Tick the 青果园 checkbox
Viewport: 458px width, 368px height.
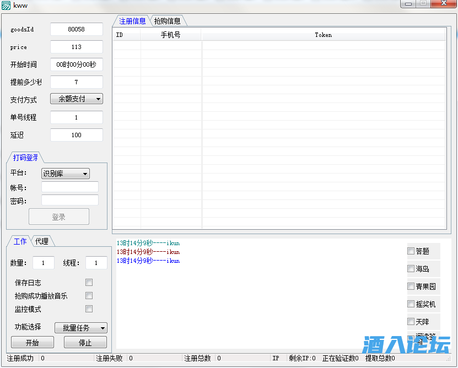pos(411,286)
